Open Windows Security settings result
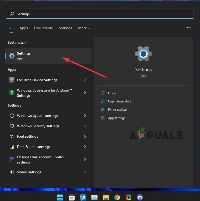 click(49, 126)
